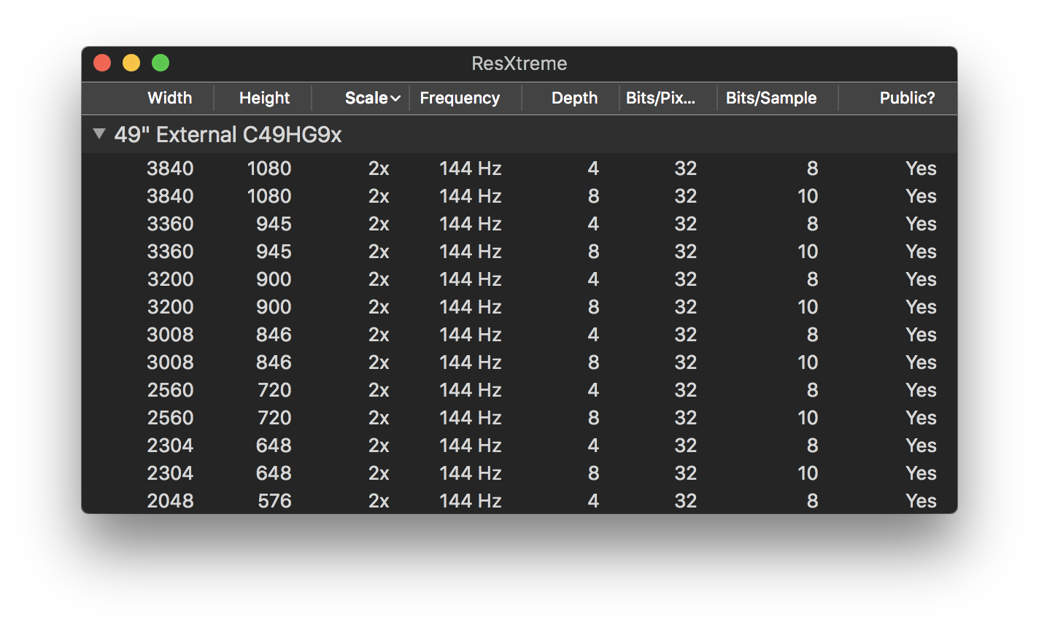
Task: Click 144 Hz in the 2048 row
Action: click(470, 501)
